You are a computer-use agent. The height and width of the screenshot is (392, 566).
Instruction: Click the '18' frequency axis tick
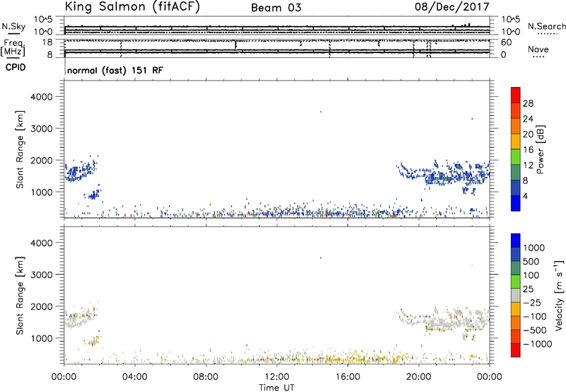pos(47,42)
